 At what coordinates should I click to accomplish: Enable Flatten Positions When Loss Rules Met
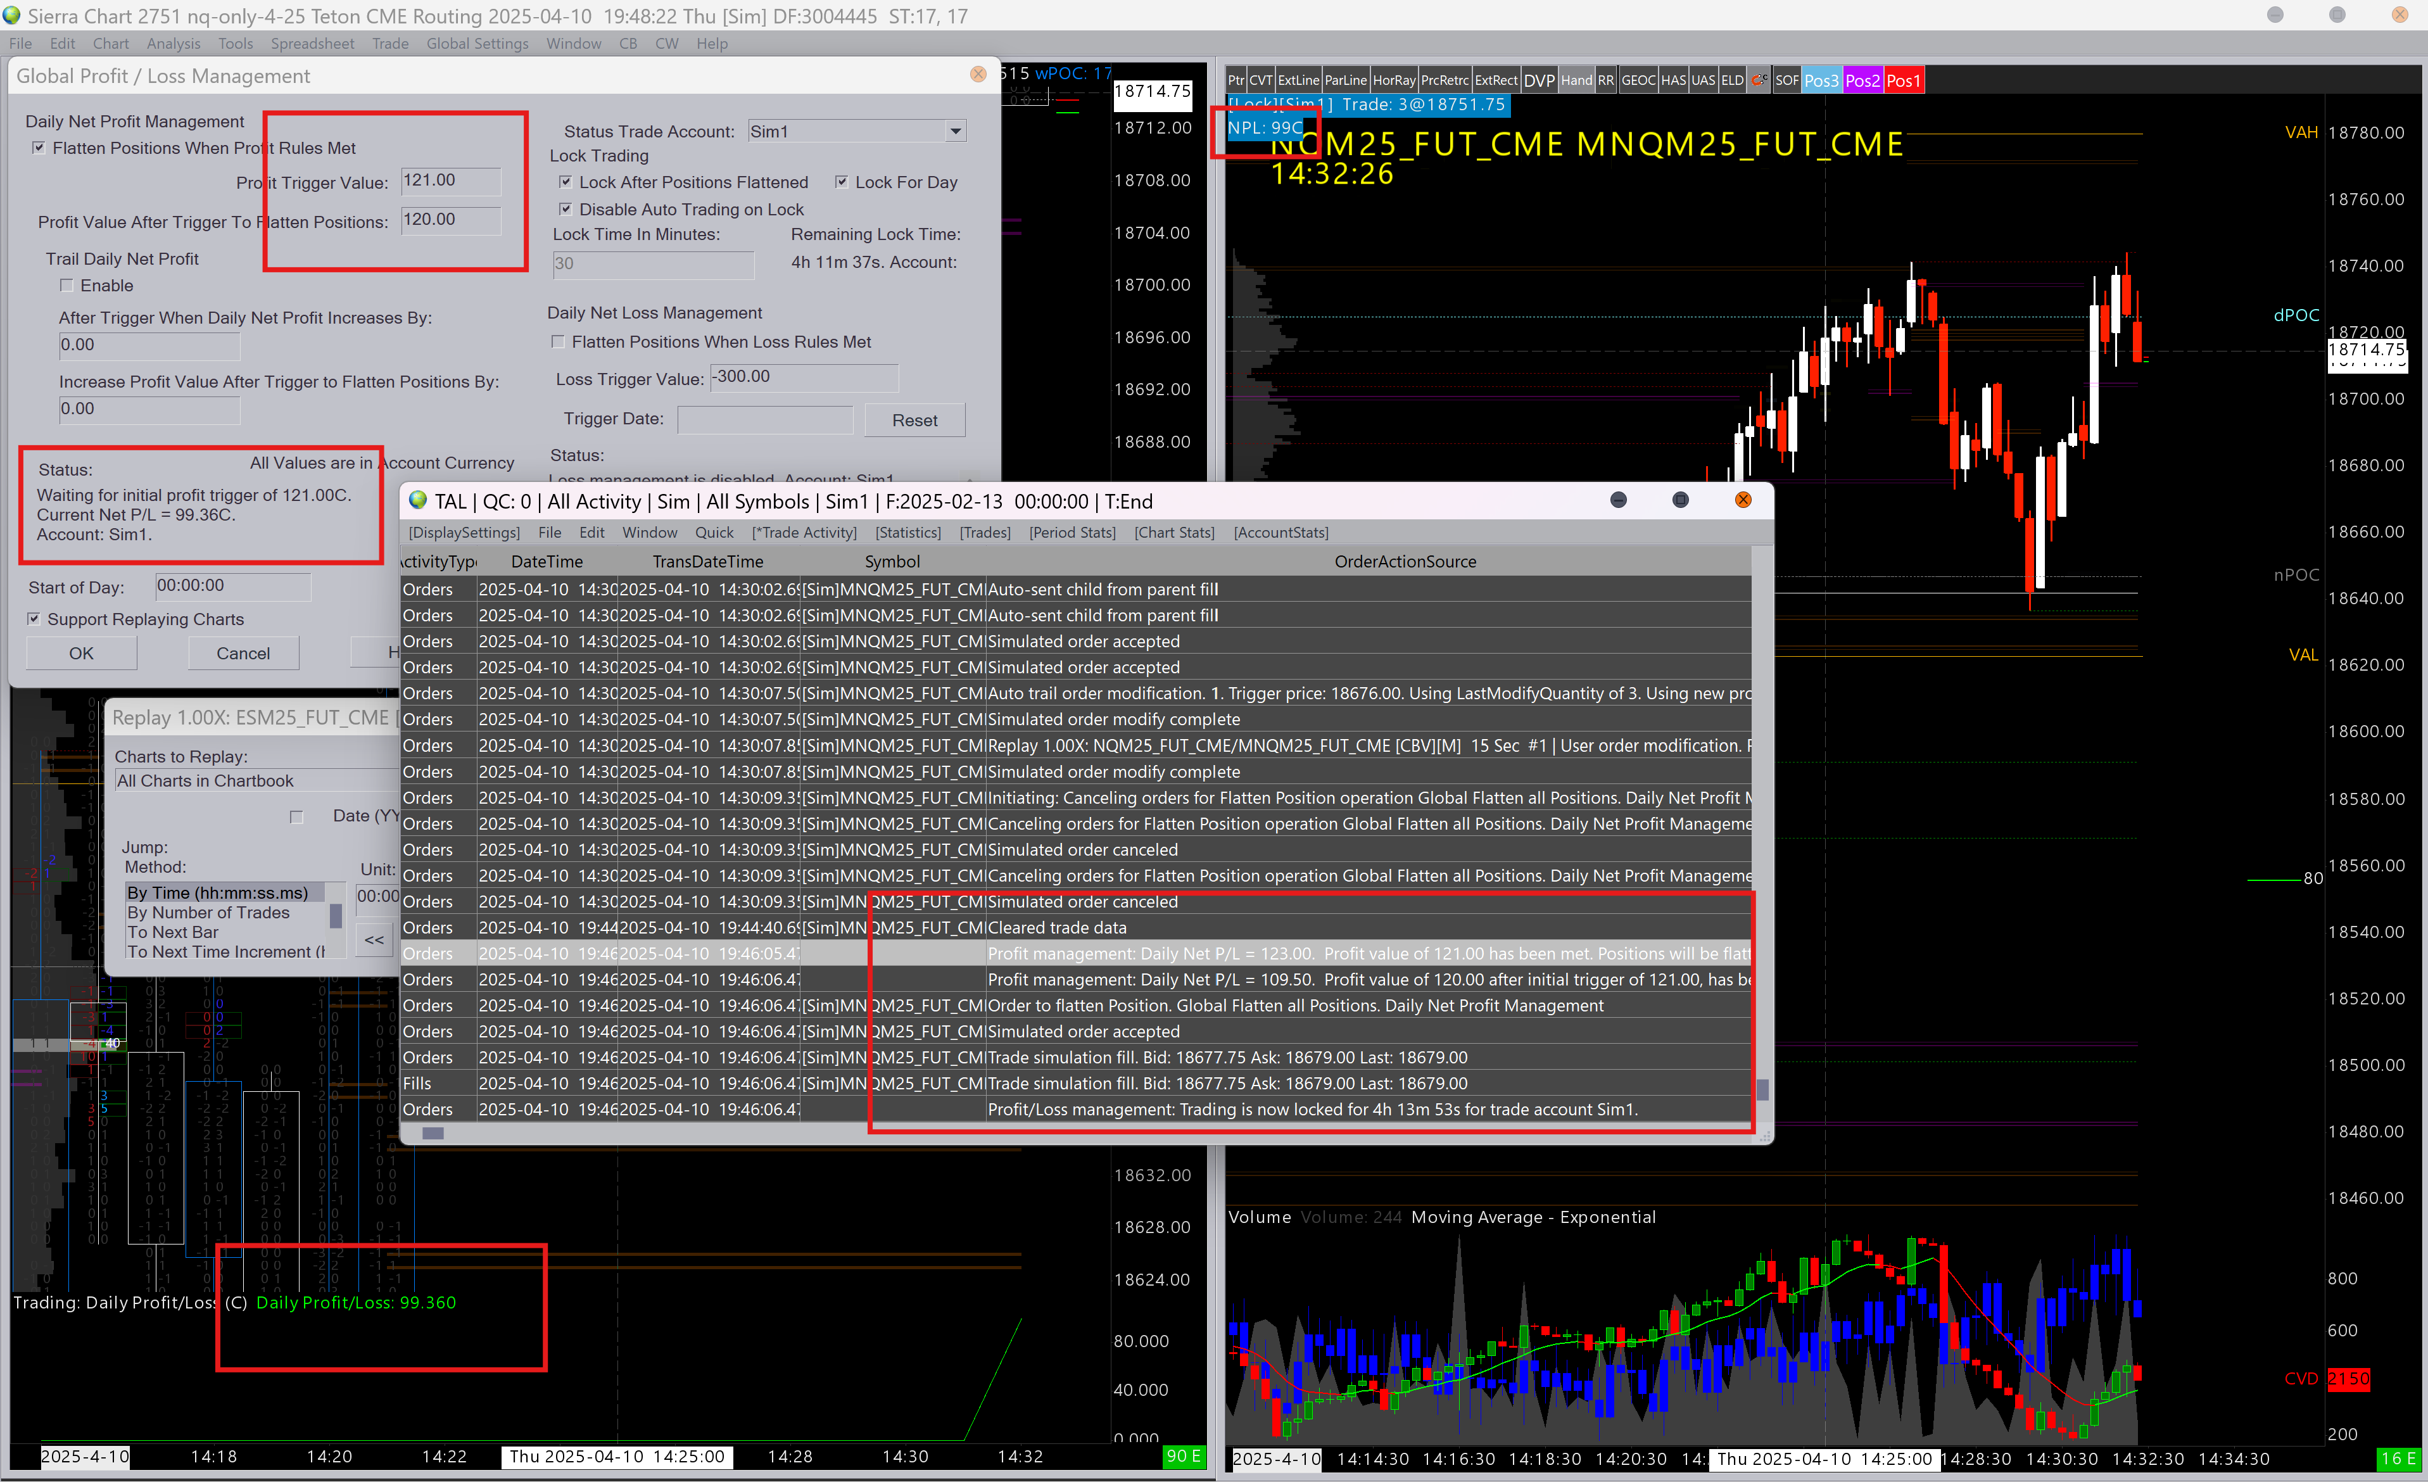point(559,342)
